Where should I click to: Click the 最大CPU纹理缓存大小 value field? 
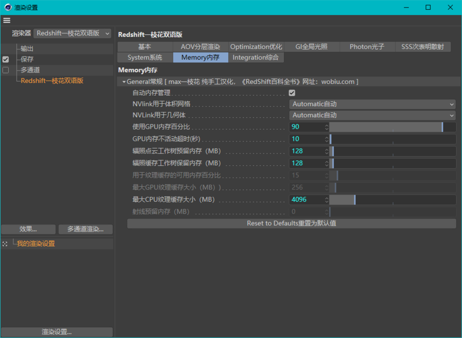point(307,200)
